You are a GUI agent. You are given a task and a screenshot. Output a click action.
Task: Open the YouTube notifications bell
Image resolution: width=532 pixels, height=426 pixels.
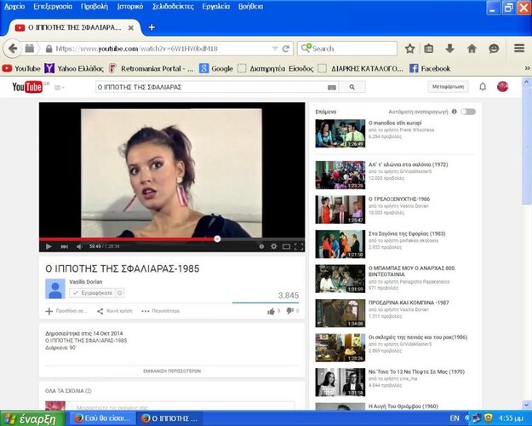tap(483, 87)
